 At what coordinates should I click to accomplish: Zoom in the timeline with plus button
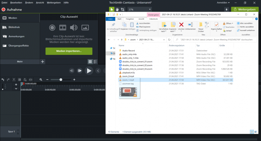click(x=74, y=80)
